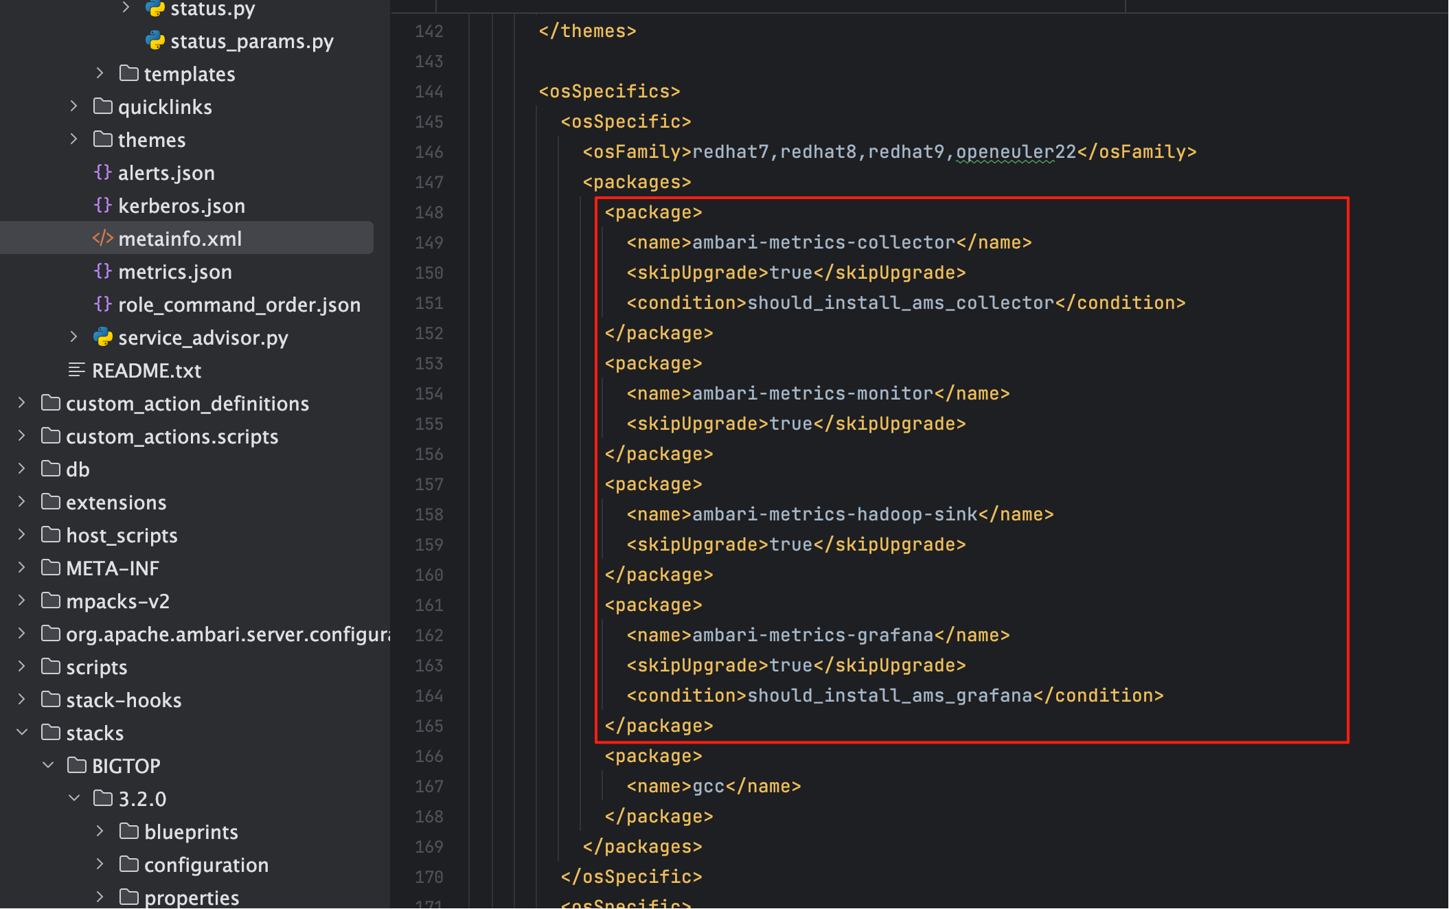
Task: Expand the quicklinks folder
Action: (x=74, y=106)
